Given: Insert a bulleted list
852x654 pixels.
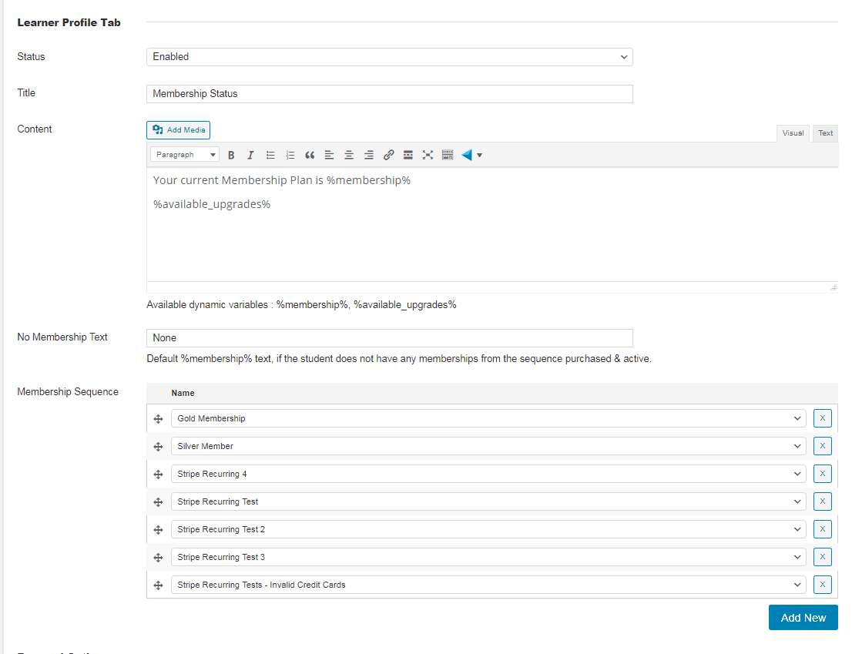Looking at the screenshot, I should click(x=270, y=155).
